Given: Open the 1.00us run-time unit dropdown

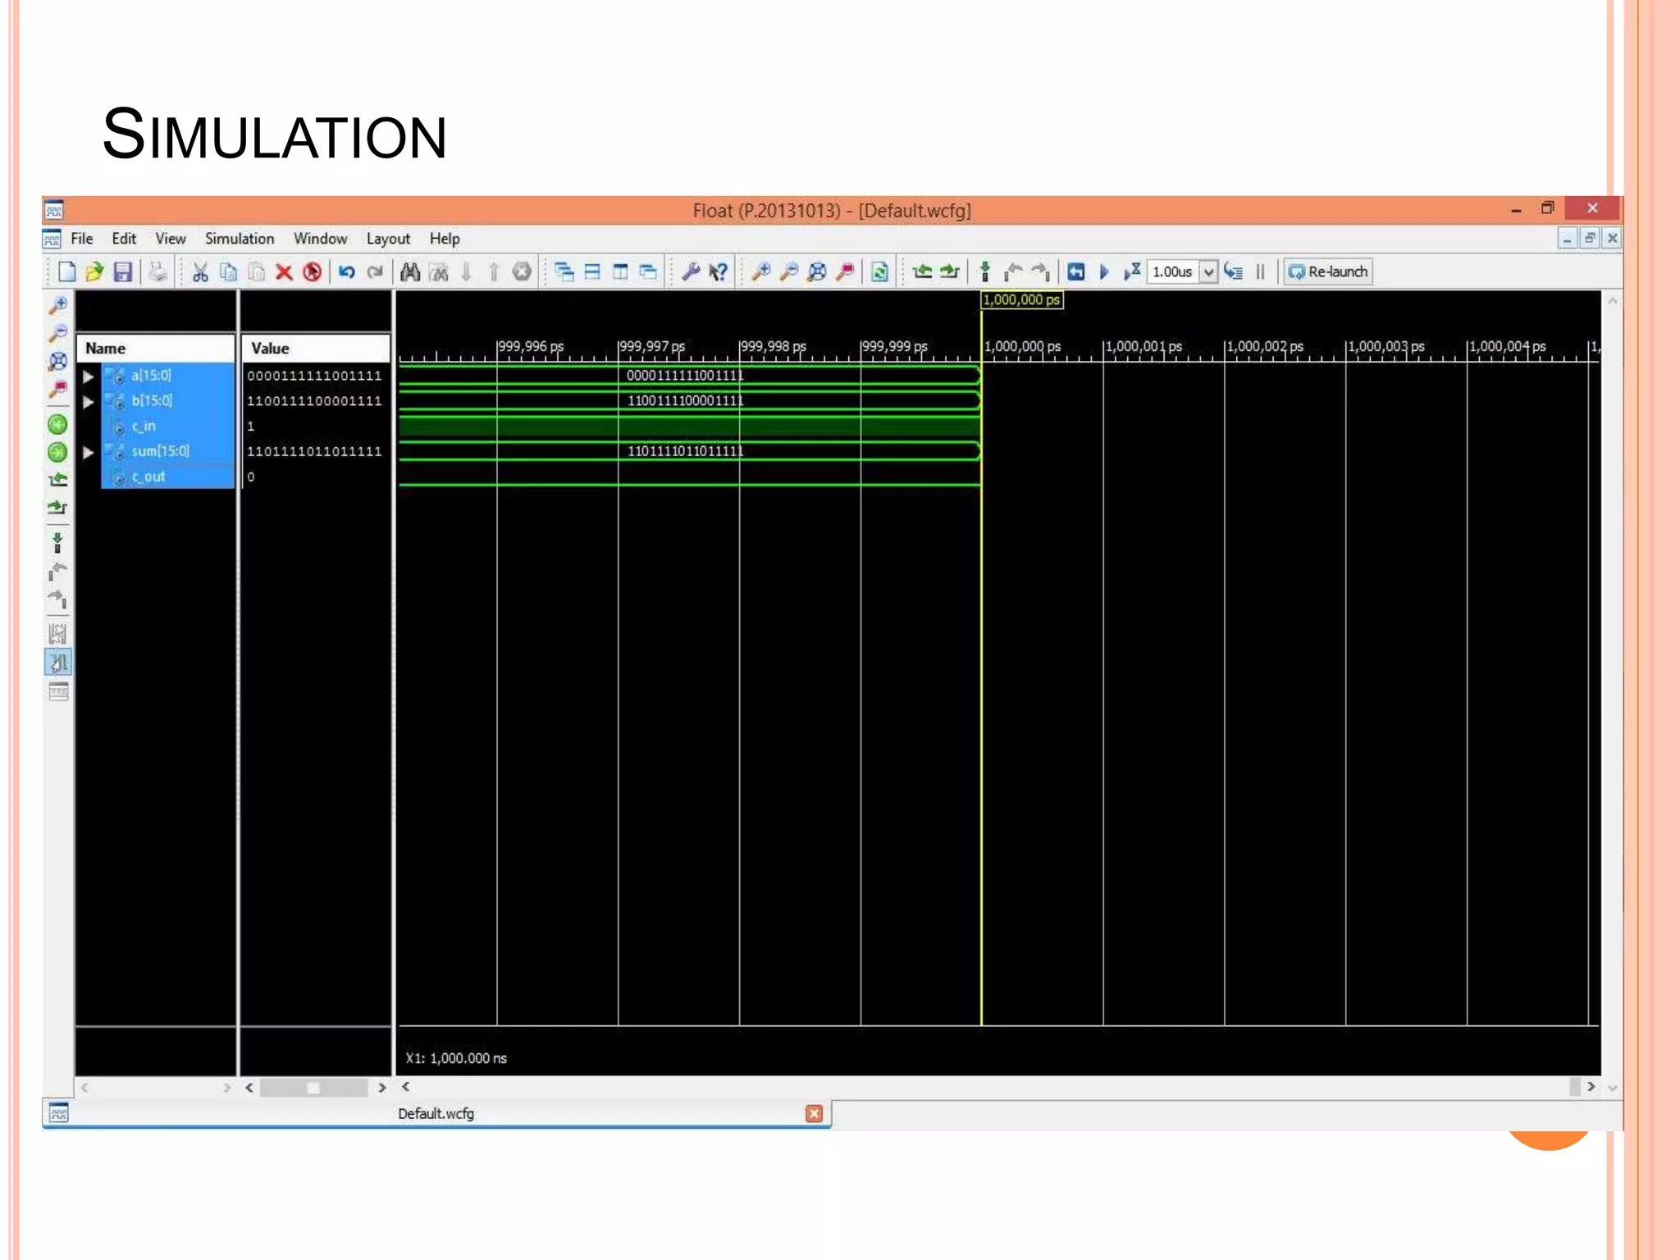Looking at the screenshot, I should 1208,272.
